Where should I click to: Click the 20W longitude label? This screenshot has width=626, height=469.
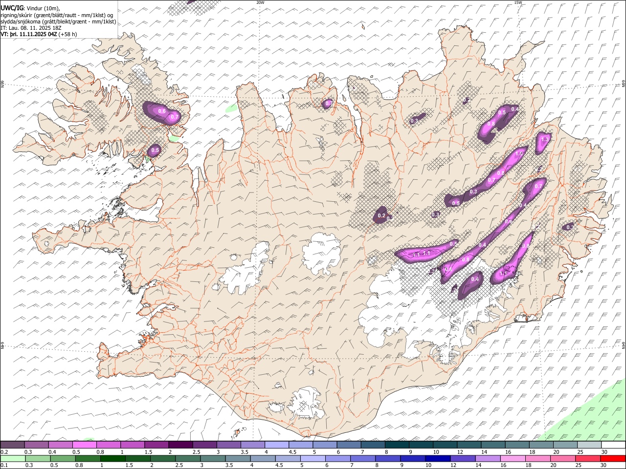[260, 2]
